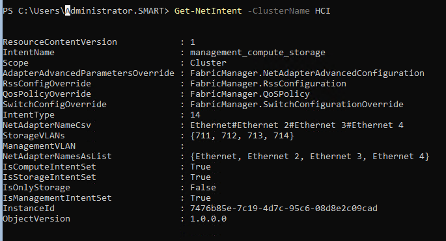Click the IsComputeIntentSet True value
Viewport: 446px width, 241px height.
pyautogui.click(x=201, y=167)
